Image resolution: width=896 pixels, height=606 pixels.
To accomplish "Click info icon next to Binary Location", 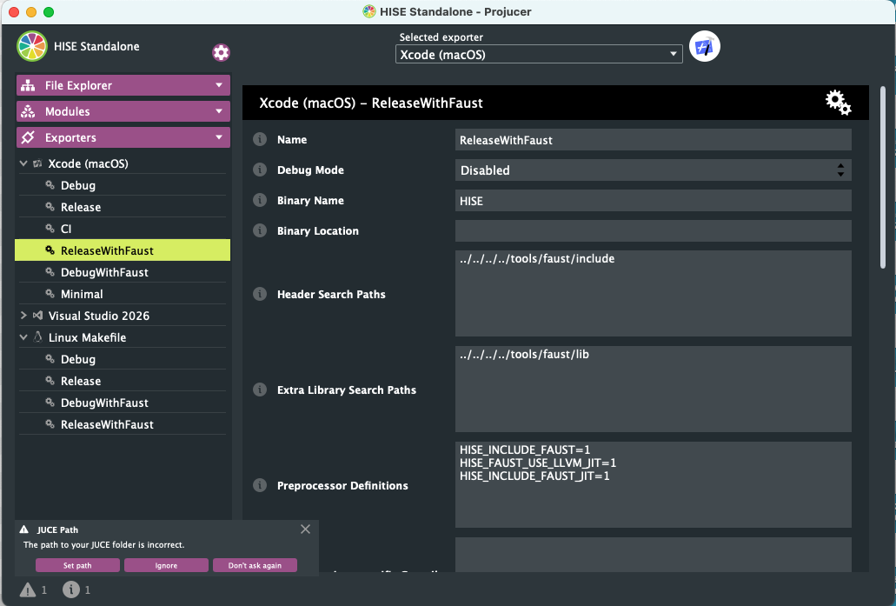I will pyautogui.click(x=260, y=230).
